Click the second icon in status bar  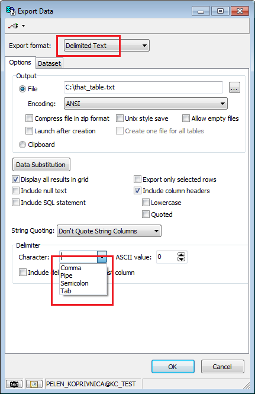(34, 384)
